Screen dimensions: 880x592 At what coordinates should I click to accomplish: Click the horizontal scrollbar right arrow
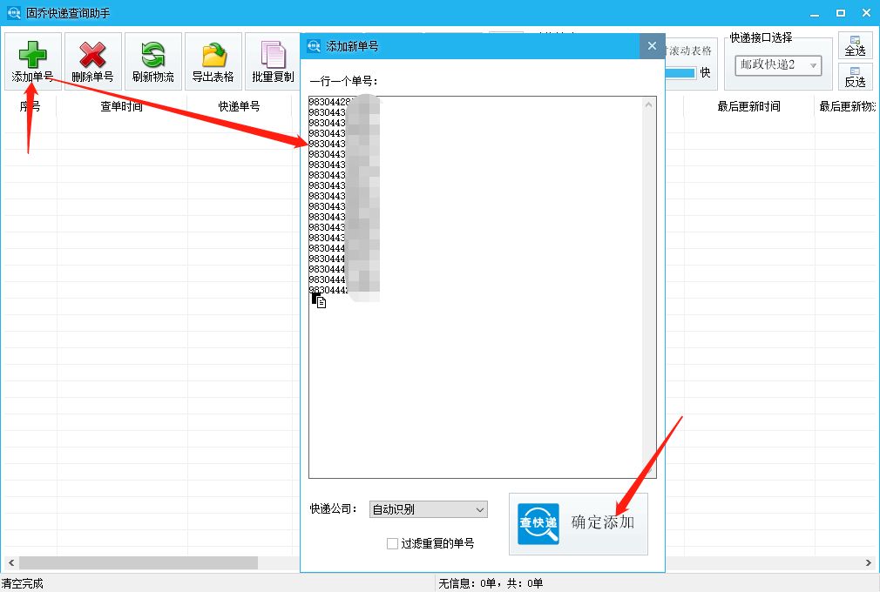click(x=868, y=562)
